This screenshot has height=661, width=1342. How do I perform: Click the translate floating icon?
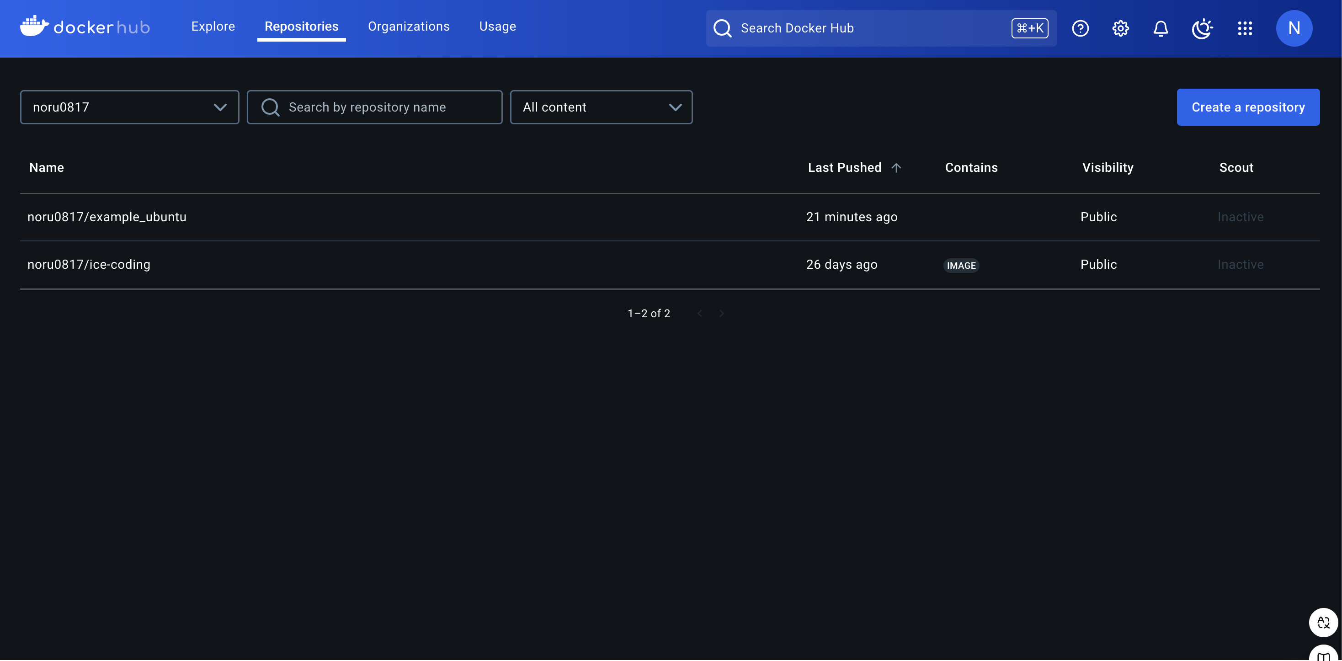(1323, 622)
